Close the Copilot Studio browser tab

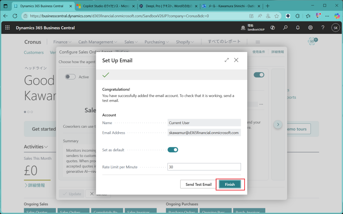click(133, 6)
